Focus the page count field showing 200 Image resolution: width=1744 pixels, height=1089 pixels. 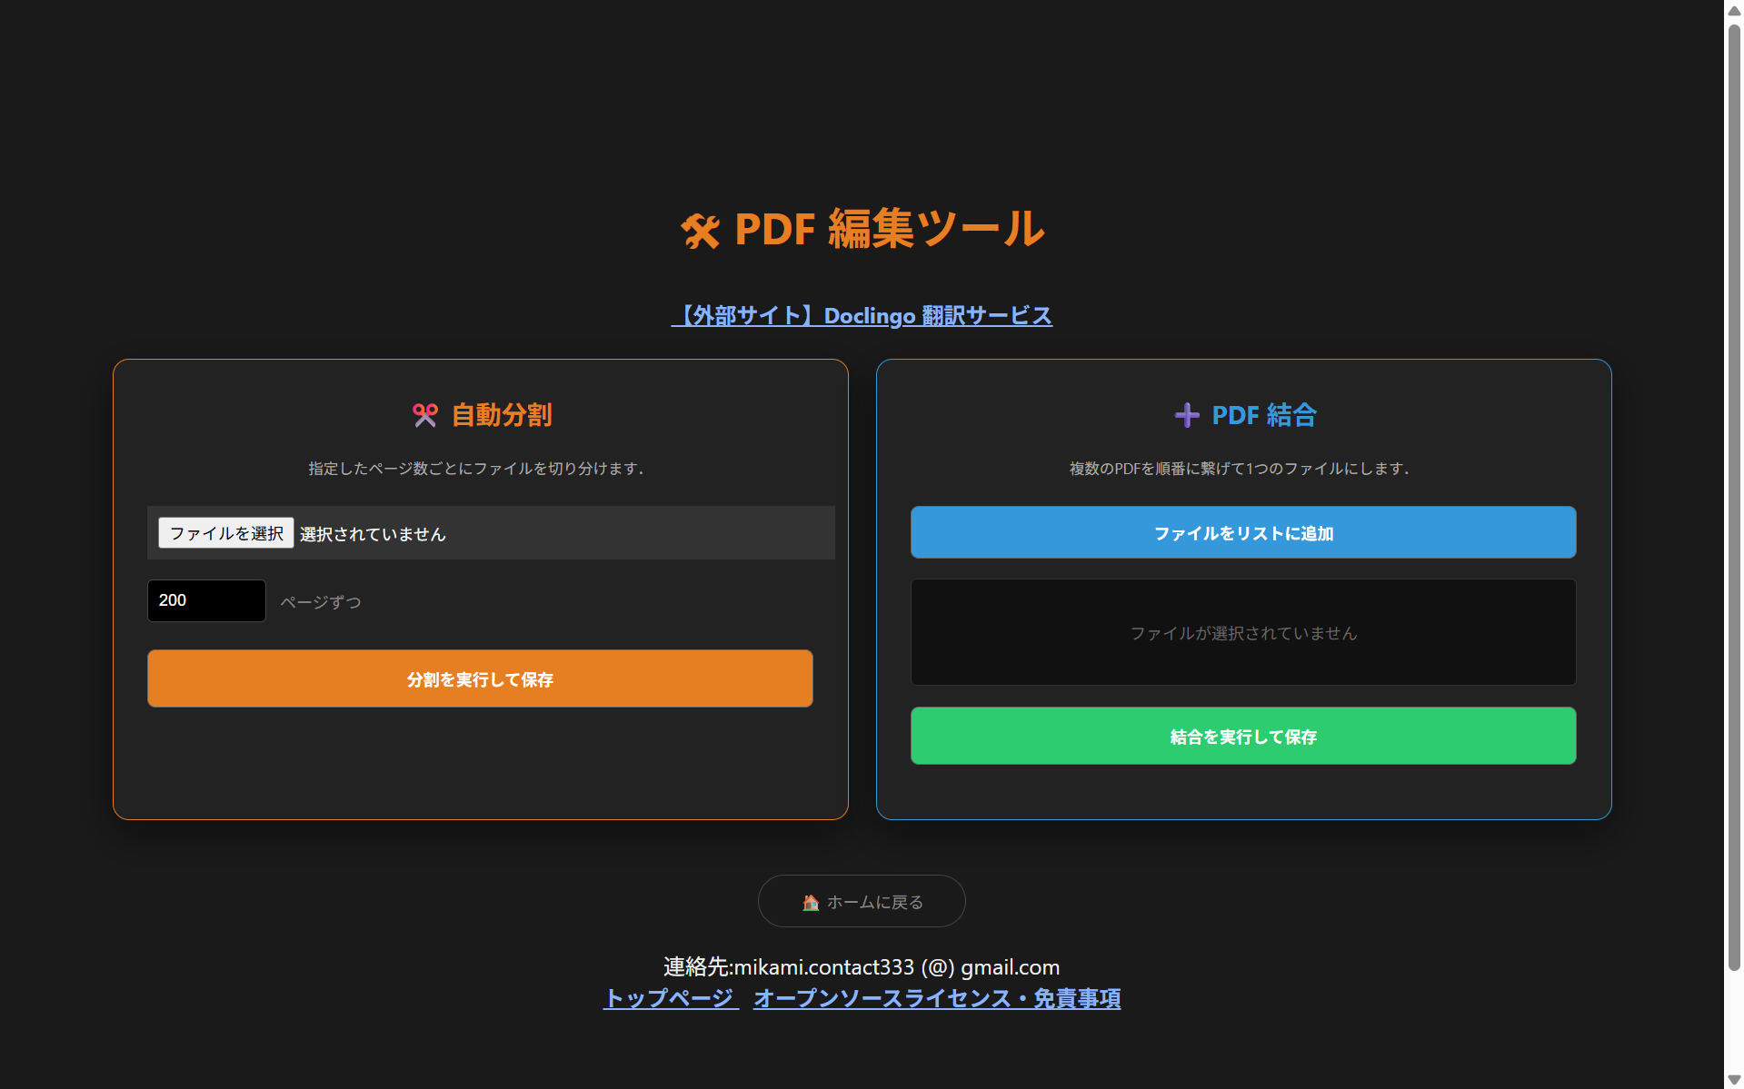click(x=206, y=600)
